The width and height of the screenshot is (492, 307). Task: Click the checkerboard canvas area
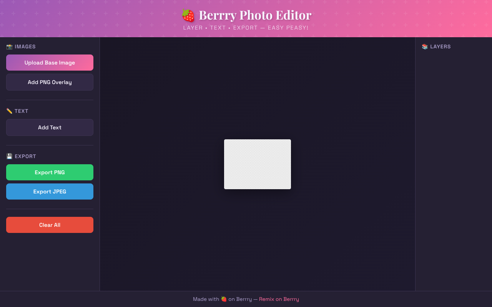click(258, 164)
